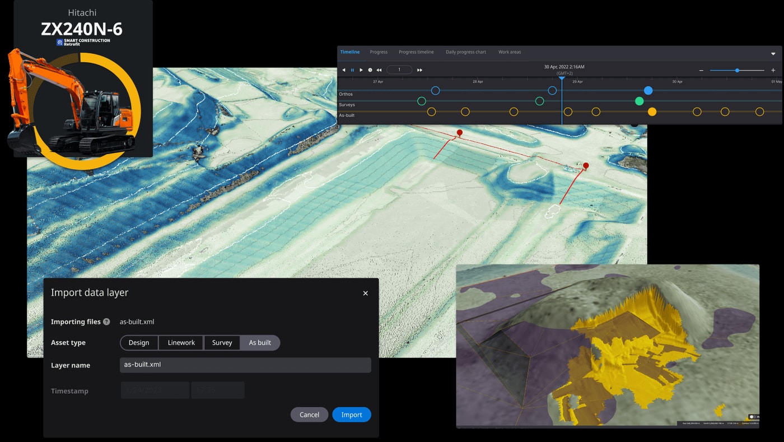Switch to the Timeline tab
Screen dimensions: 784x442
(350, 52)
